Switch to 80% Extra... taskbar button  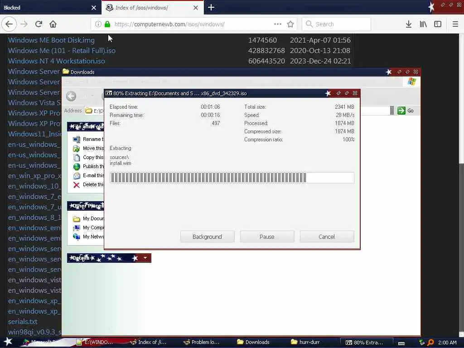366,343
